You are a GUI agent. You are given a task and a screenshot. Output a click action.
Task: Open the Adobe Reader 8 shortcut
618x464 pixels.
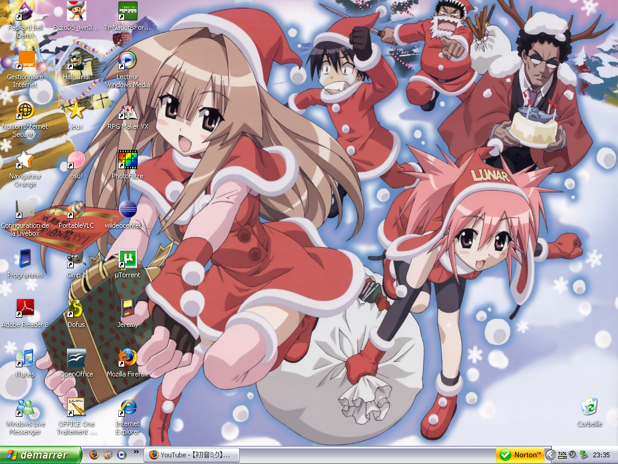pos(25,314)
